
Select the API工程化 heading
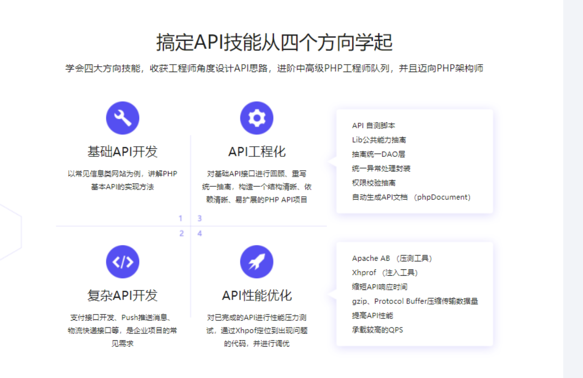coord(257,151)
